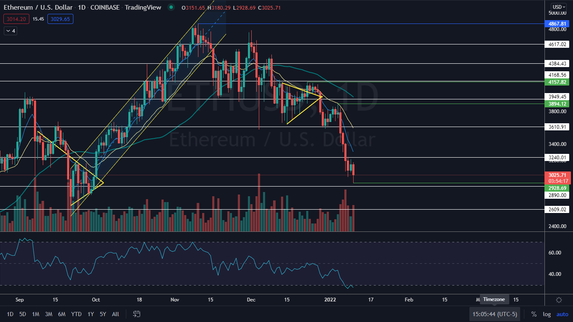The image size is (573, 322).
Task: Open the USD currency dropdown
Action: coord(559,7)
